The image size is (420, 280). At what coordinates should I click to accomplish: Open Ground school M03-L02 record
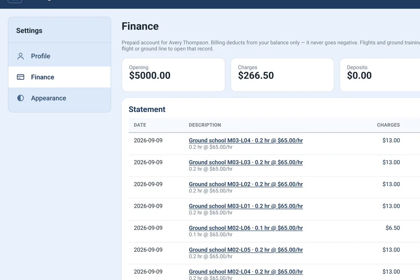pos(246,184)
